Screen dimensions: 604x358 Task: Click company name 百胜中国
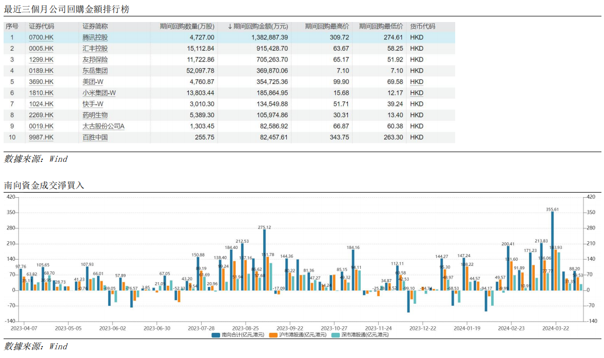coord(95,138)
